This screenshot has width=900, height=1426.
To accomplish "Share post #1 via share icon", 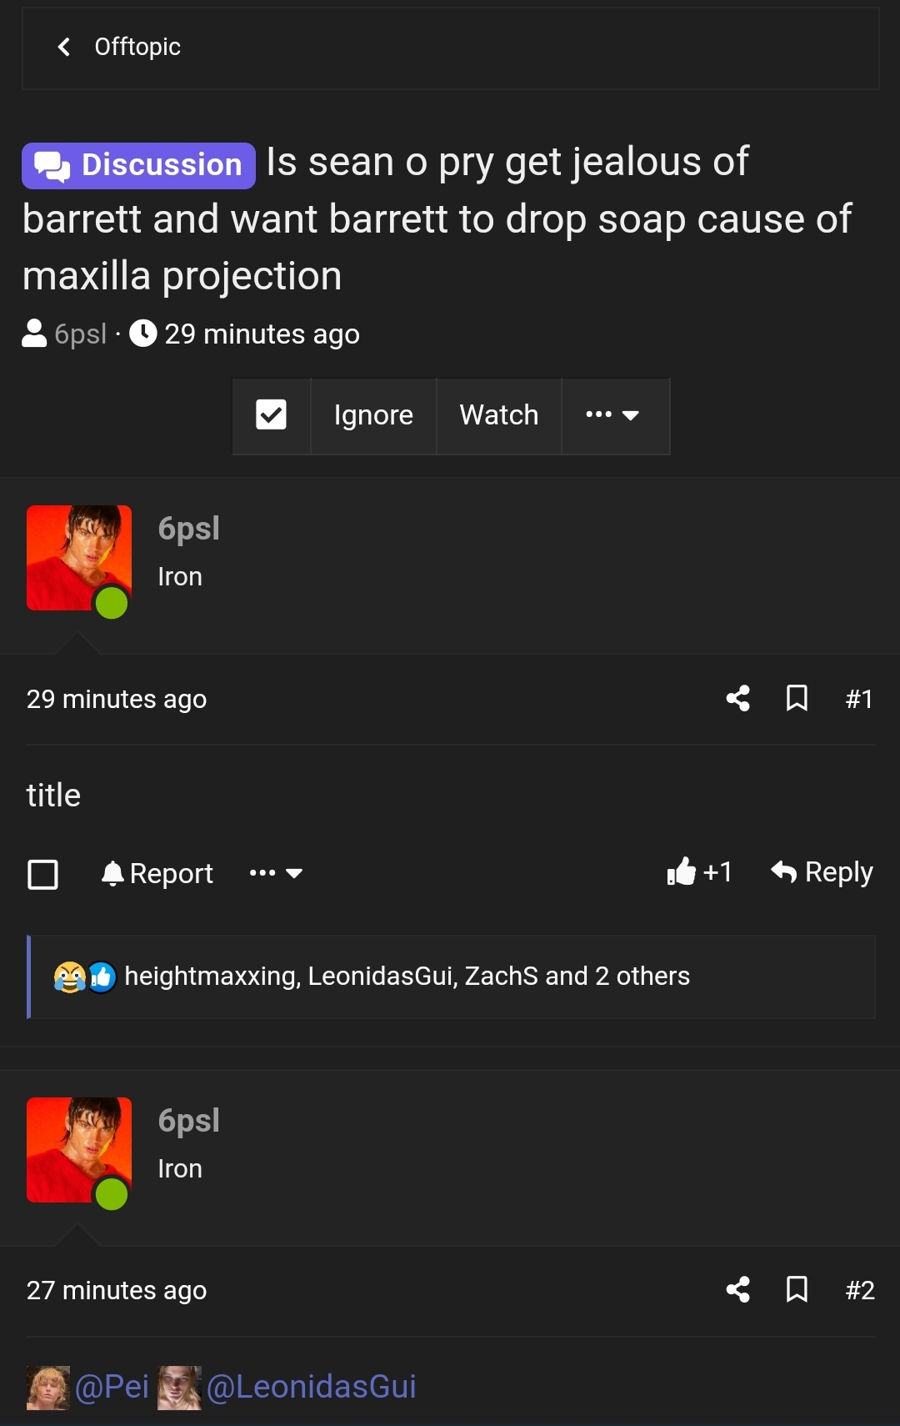I will point(737,698).
